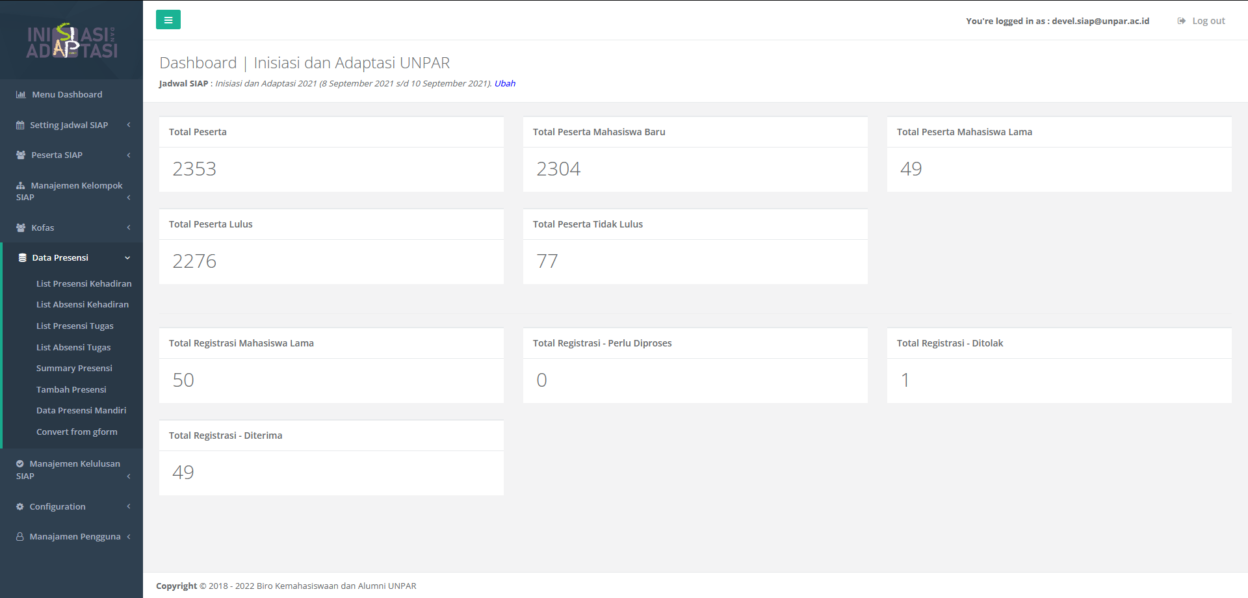Click the INISIASI ADAPTASI logo
The height and width of the screenshot is (598, 1248).
coord(71,41)
